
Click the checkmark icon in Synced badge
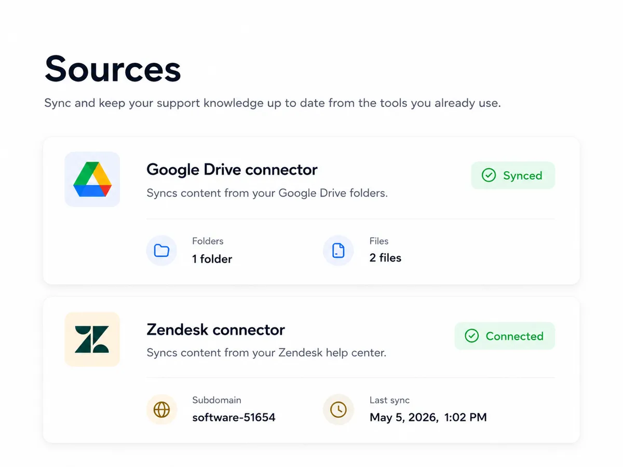pyautogui.click(x=489, y=175)
